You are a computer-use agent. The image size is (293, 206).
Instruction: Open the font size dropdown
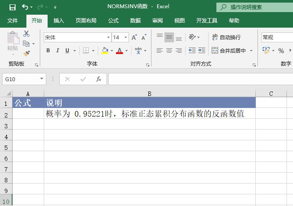[x=126, y=38]
